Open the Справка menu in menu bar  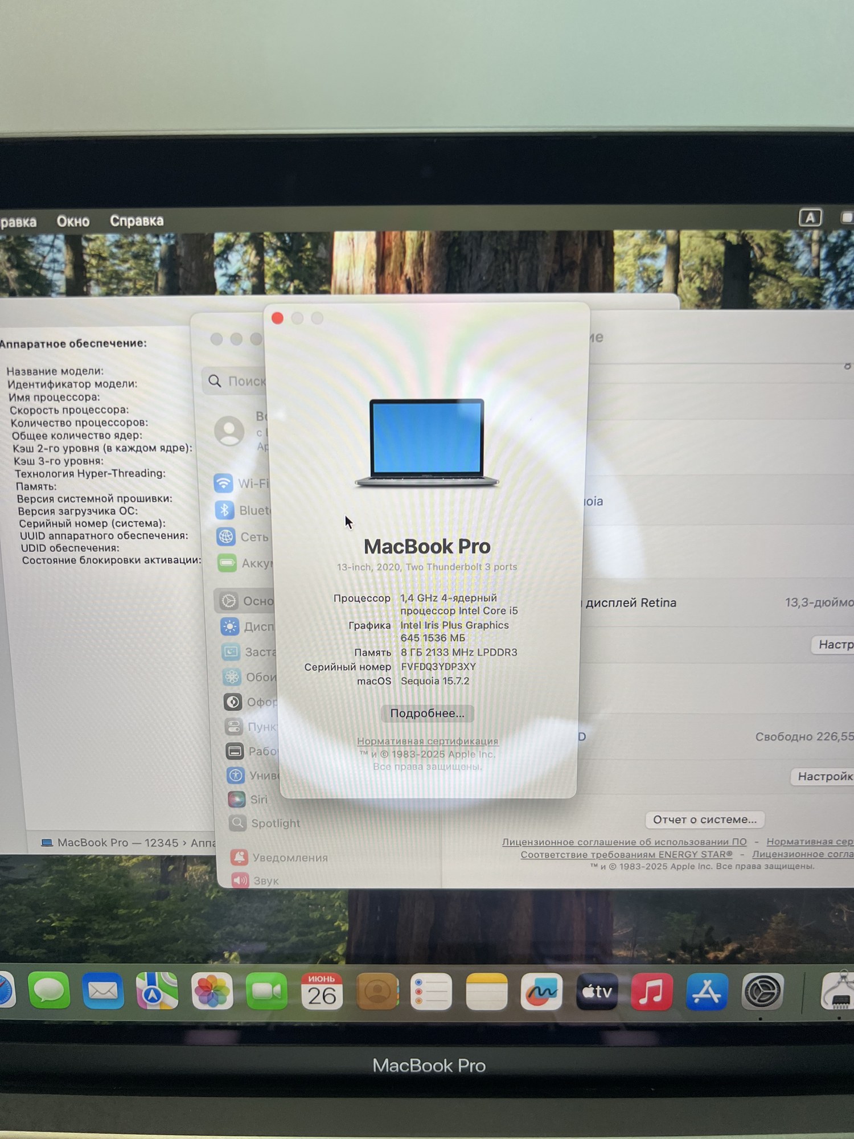pos(137,220)
